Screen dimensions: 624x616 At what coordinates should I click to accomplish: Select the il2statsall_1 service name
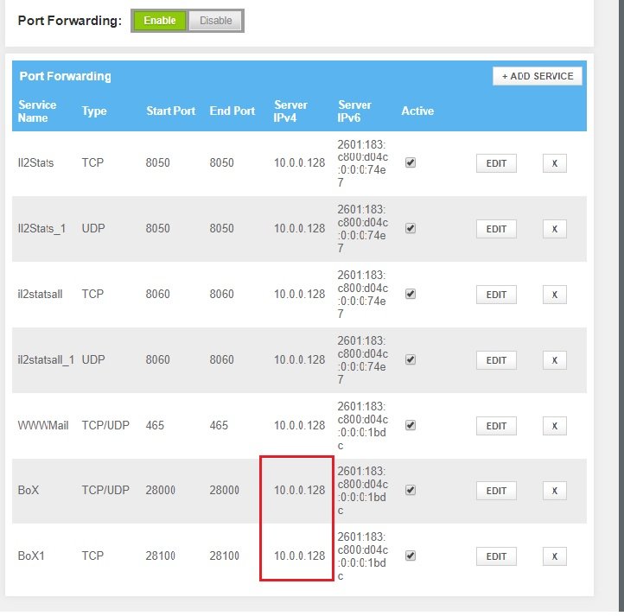(x=46, y=359)
